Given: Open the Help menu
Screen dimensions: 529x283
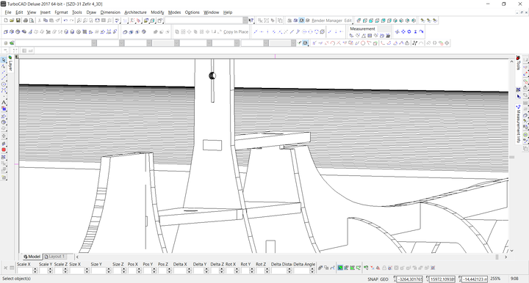Looking at the screenshot, I should pyautogui.click(x=228, y=12).
